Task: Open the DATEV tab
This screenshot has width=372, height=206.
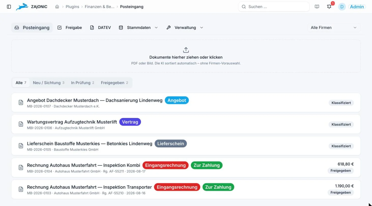Action: [x=100, y=28]
